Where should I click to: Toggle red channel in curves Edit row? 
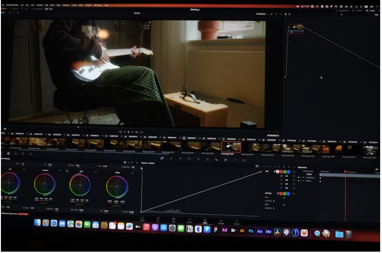click(281, 172)
